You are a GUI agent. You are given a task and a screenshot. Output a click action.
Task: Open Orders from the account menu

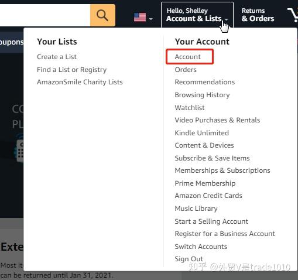[x=186, y=70]
